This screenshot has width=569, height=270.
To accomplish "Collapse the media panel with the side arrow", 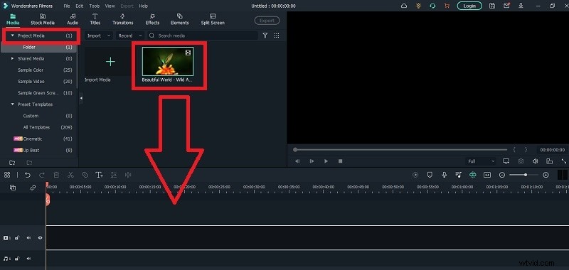I will coord(81,98).
